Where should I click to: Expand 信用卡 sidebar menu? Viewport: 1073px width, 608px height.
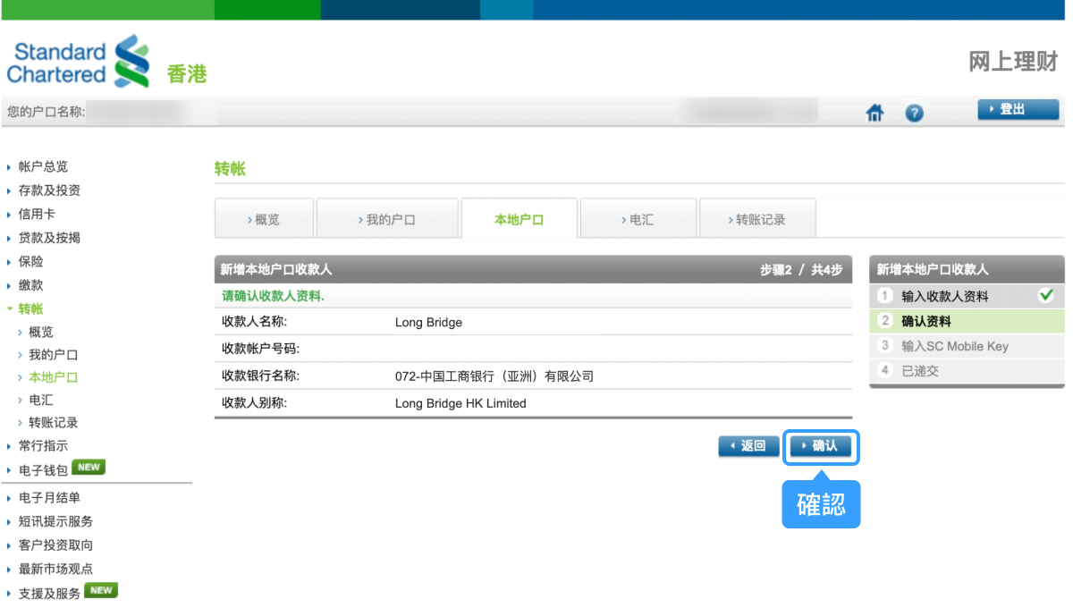pos(37,215)
